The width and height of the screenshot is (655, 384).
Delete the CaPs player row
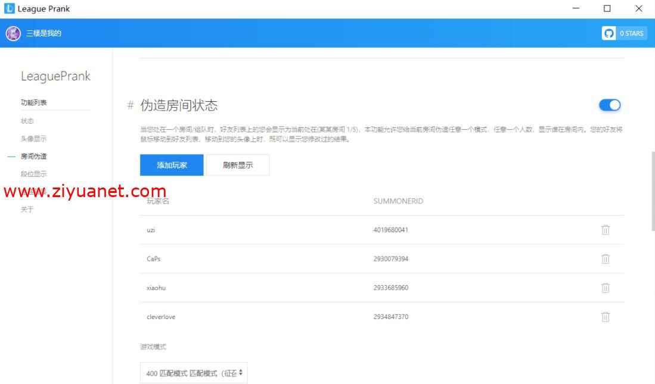click(x=606, y=259)
